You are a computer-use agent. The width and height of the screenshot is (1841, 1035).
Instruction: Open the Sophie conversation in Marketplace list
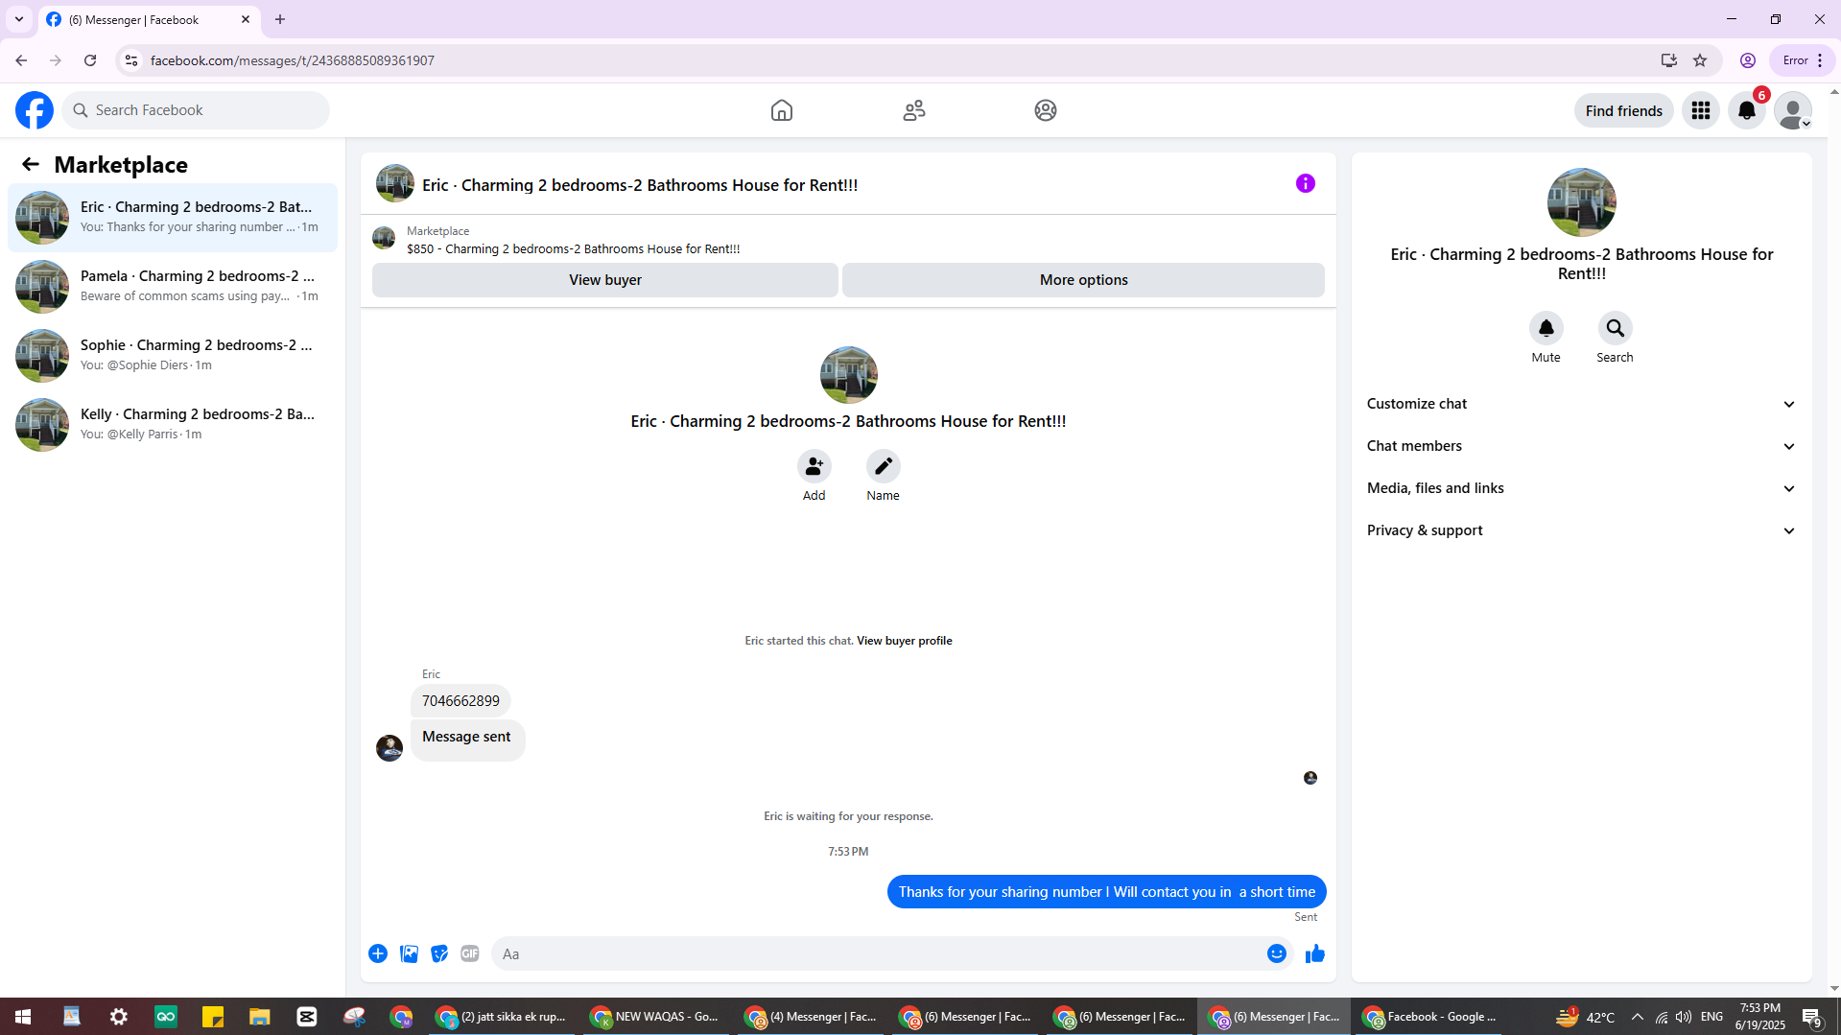pyautogui.click(x=173, y=356)
